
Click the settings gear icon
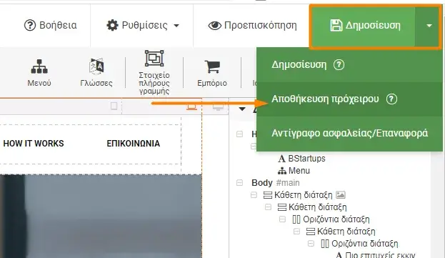[x=112, y=26]
